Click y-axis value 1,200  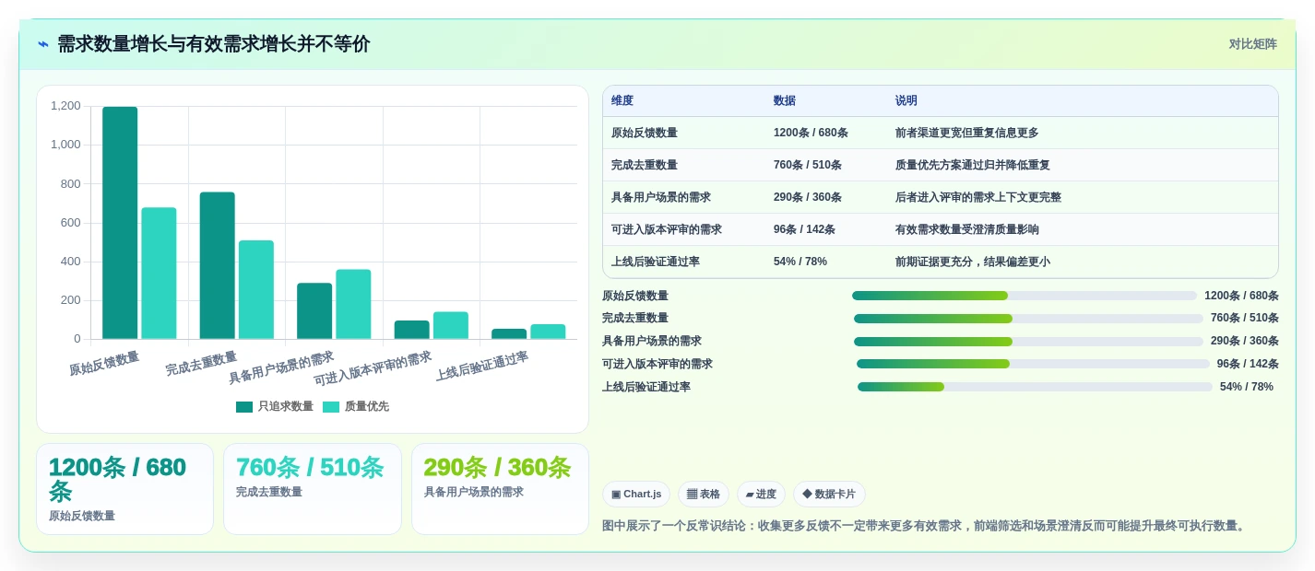[x=65, y=106]
